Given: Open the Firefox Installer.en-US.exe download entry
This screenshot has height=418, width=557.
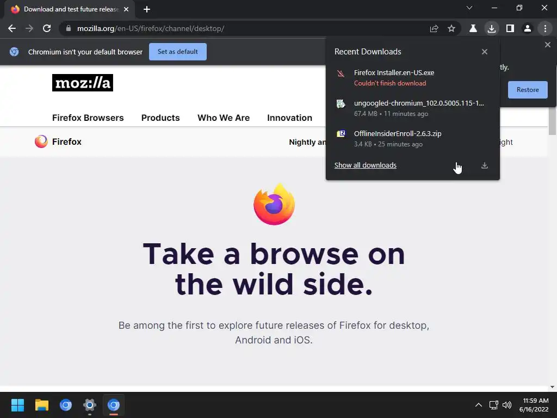Looking at the screenshot, I should coord(412,77).
